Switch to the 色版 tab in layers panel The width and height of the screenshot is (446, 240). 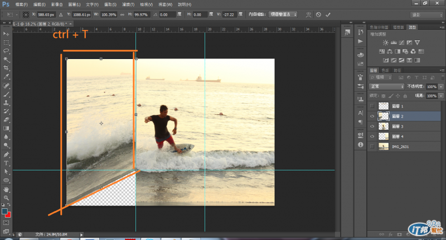point(386,70)
